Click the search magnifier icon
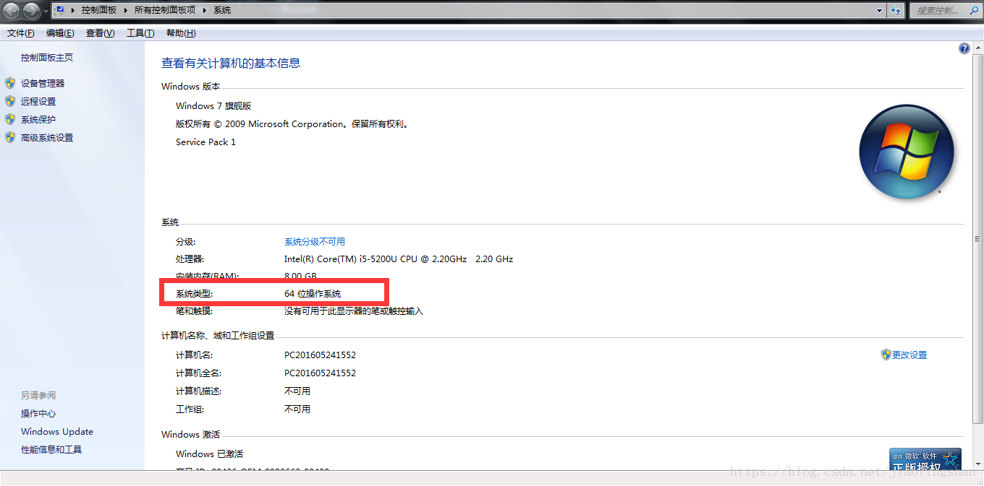This screenshot has height=486, width=984. (x=973, y=11)
